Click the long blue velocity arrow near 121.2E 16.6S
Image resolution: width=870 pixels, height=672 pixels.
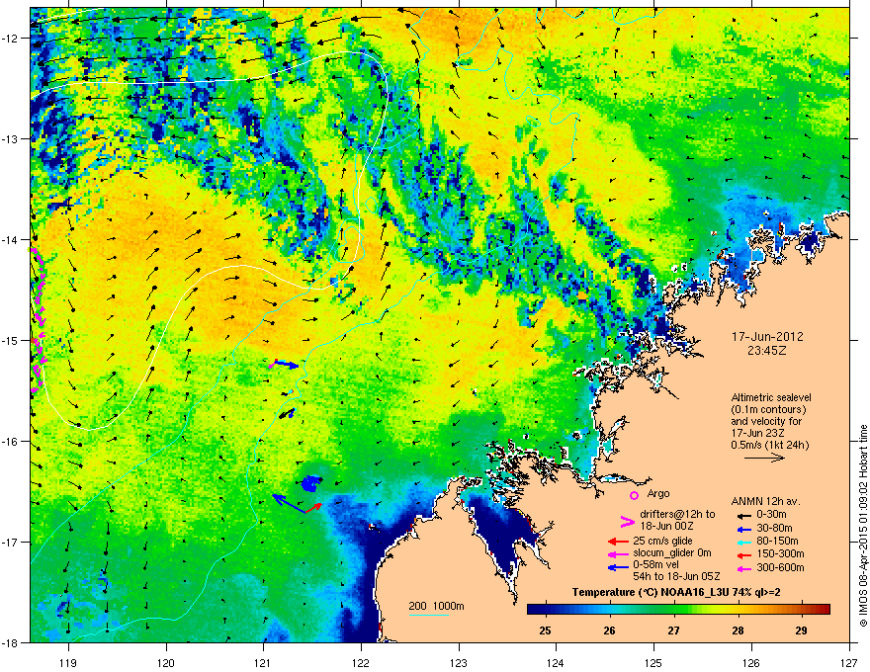(290, 503)
